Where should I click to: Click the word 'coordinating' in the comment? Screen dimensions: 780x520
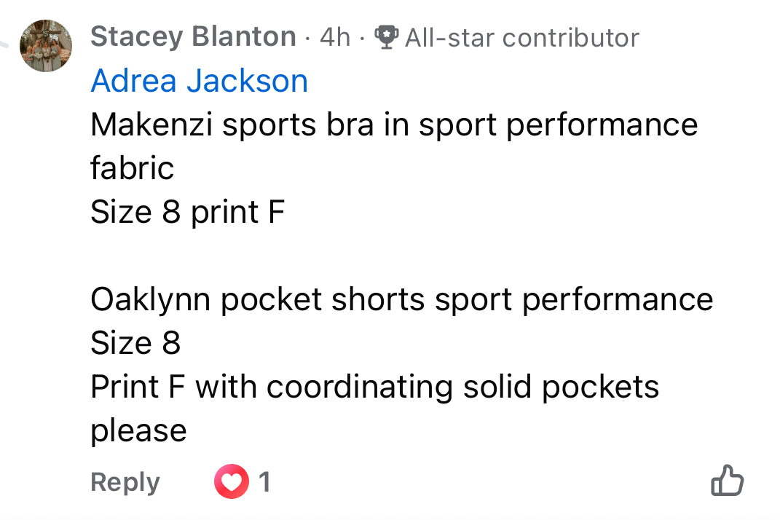[361, 387]
